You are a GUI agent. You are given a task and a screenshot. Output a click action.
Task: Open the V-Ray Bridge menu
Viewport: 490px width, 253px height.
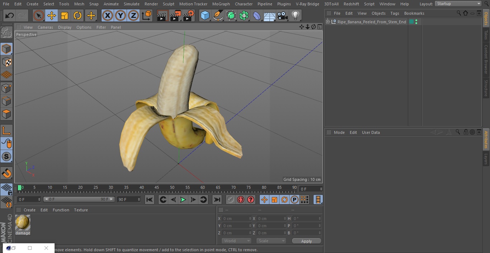tap(307, 4)
